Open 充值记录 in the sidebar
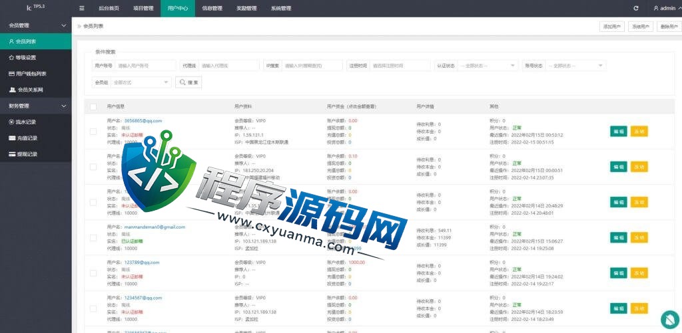Viewport: 682px width, 333px height. 36,138
